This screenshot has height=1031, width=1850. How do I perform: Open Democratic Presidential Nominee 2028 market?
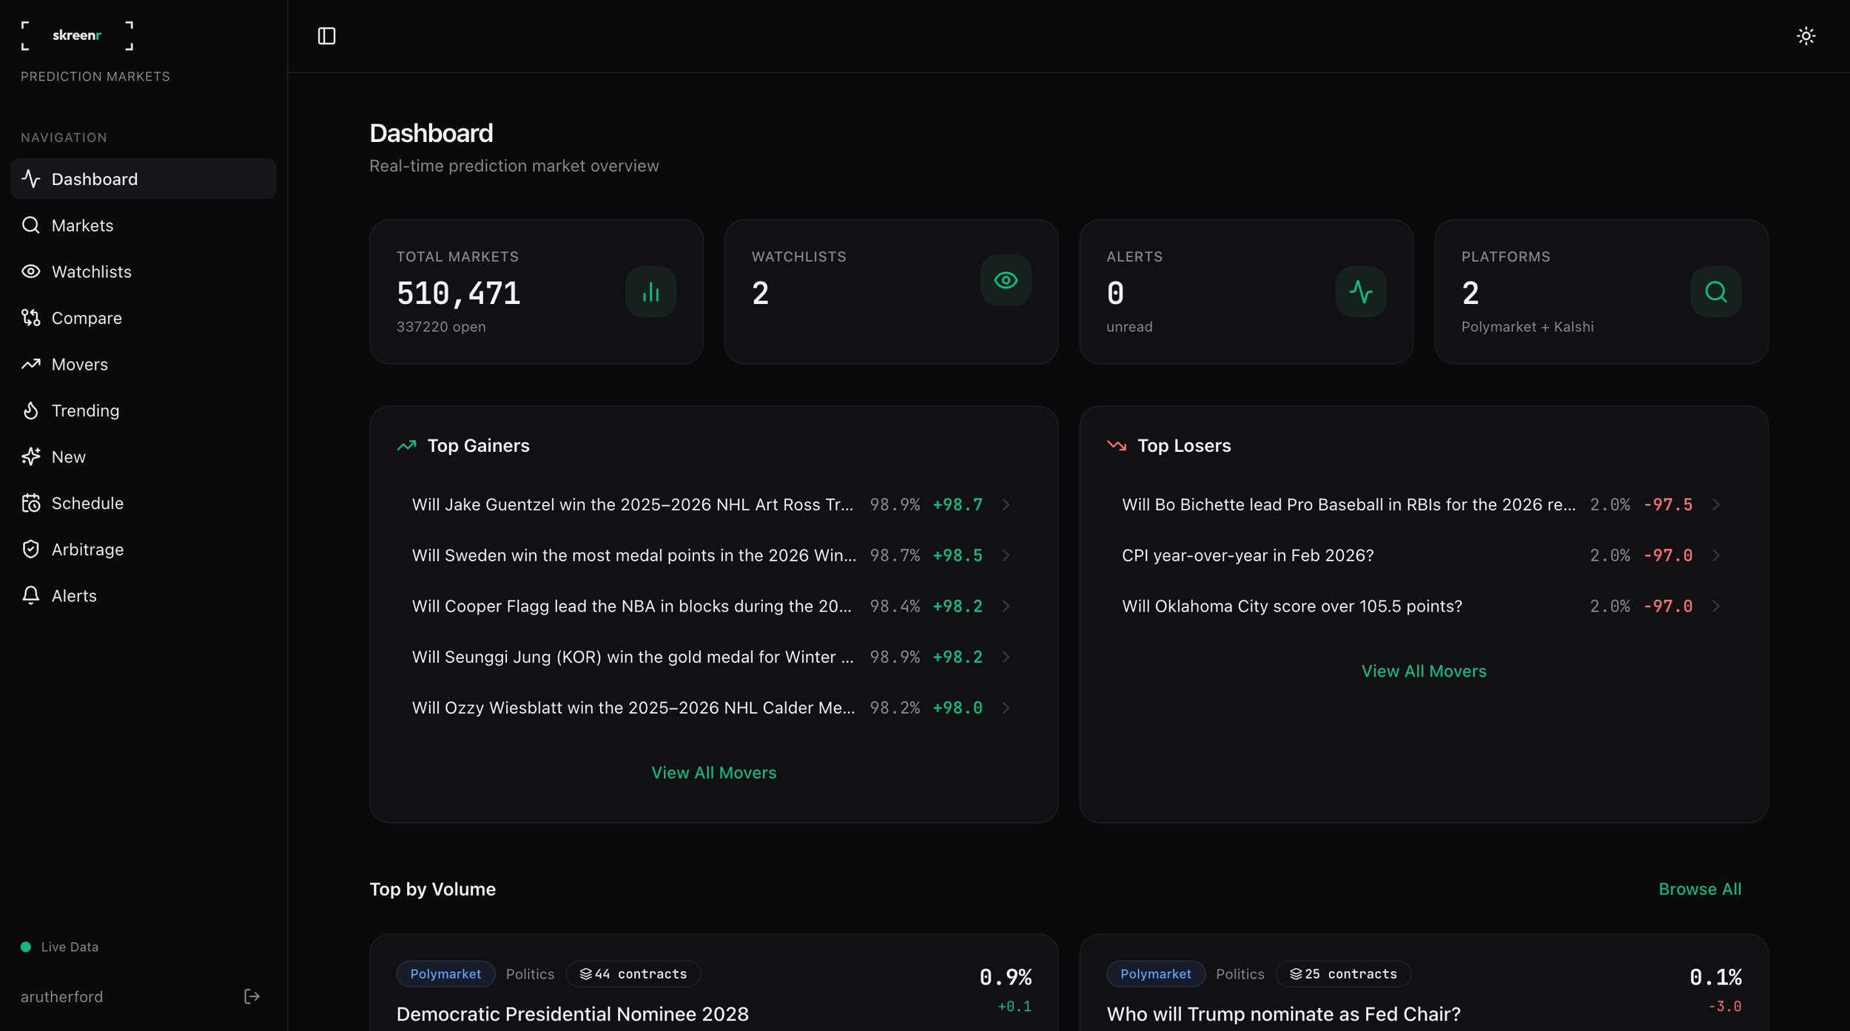[x=572, y=1014]
